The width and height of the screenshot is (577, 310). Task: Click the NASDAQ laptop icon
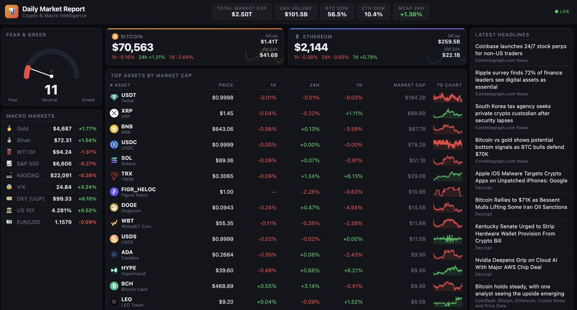point(9,175)
